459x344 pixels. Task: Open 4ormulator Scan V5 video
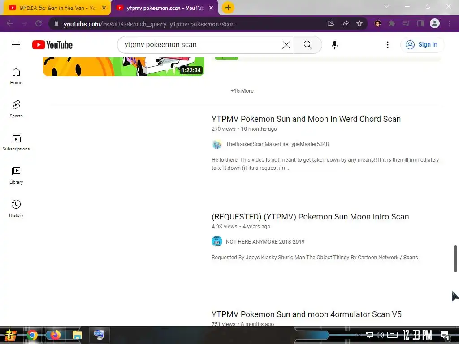306,314
